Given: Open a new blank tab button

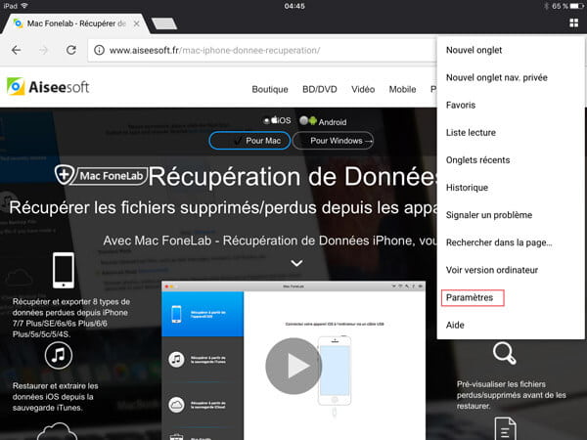Looking at the screenshot, I should pos(164,23).
